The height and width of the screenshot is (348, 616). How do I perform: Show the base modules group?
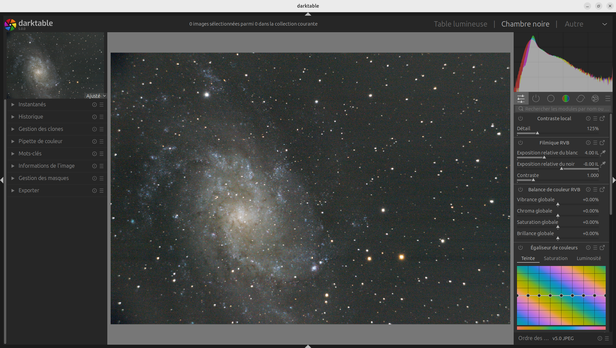[551, 98]
